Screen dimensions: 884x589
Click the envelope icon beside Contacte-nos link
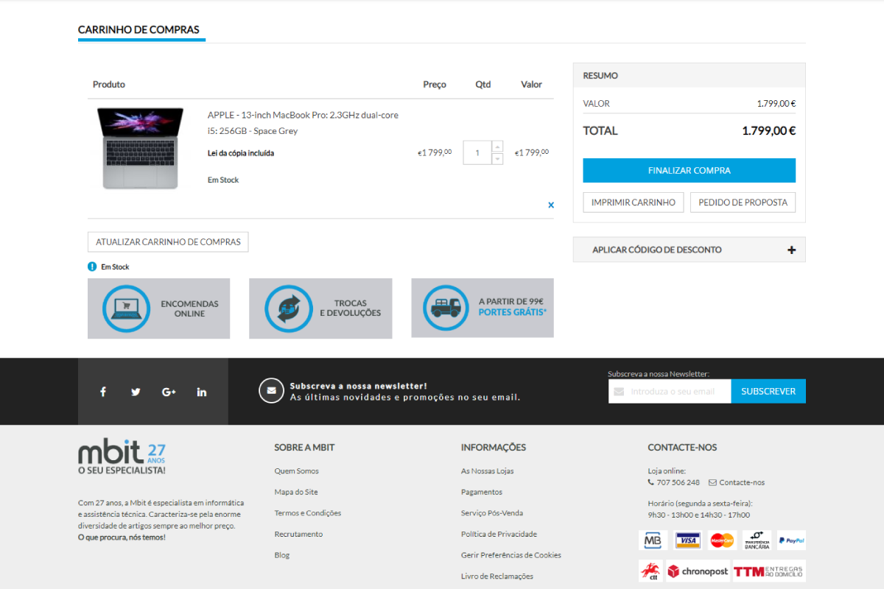712,482
